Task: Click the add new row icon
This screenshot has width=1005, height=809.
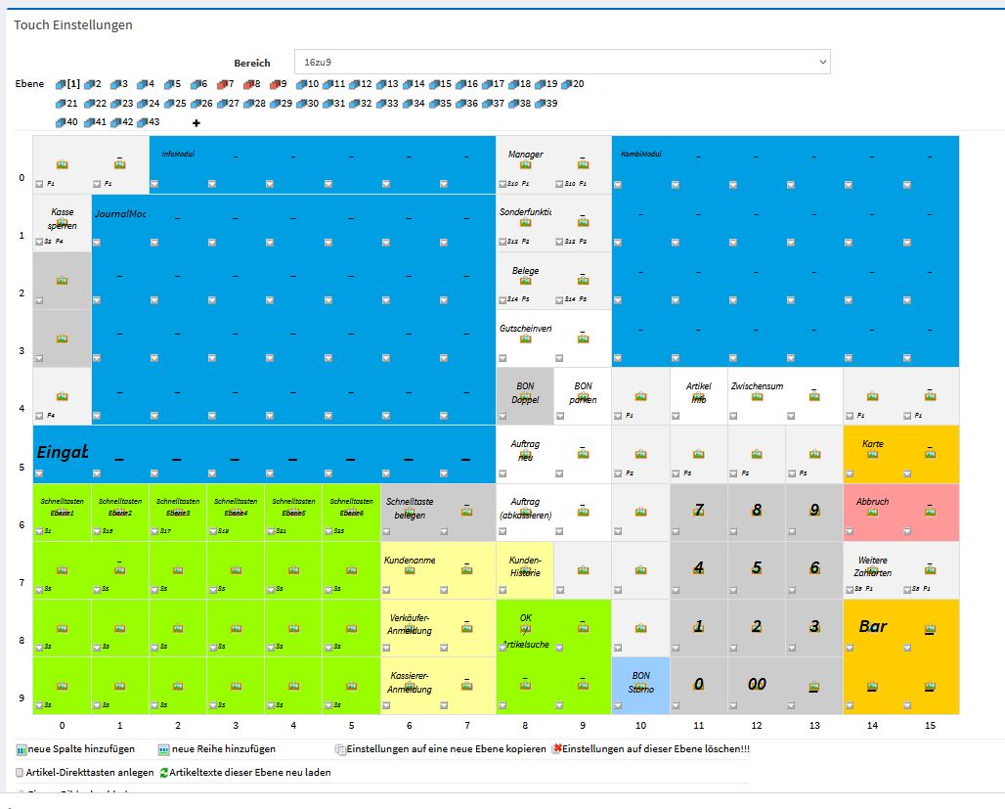Action: pos(164,749)
